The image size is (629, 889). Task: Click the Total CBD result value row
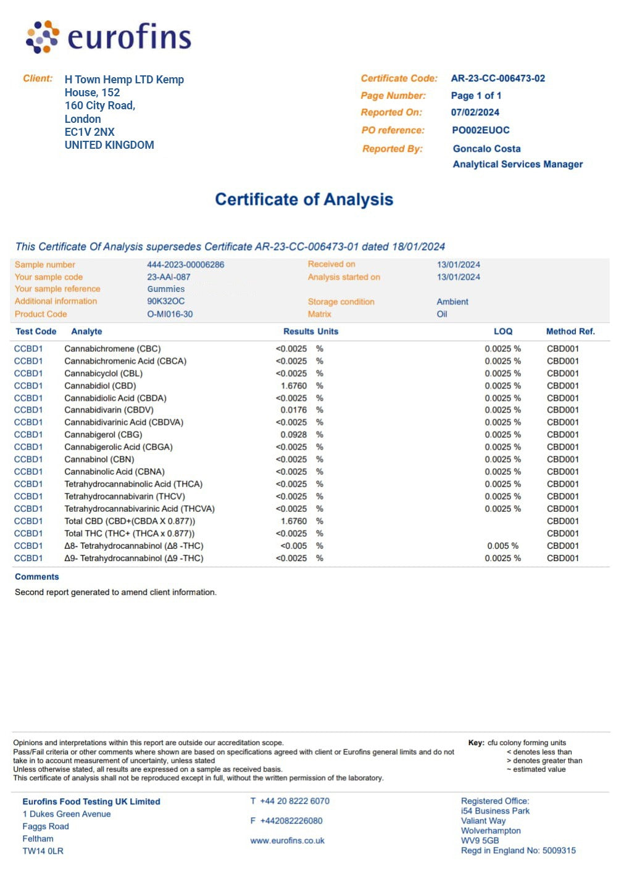pyautogui.click(x=293, y=521)
